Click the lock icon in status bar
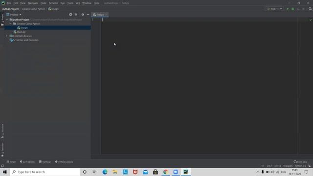Screen dimensions: 313x176 309,166
